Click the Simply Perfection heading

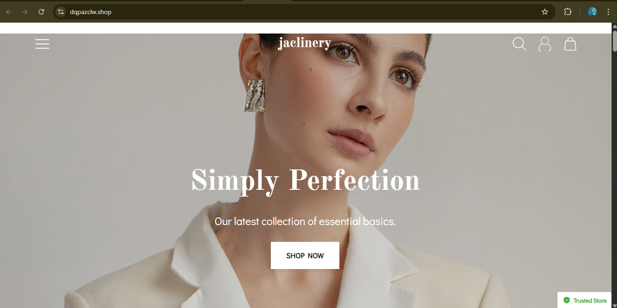[x=305, y=181]
